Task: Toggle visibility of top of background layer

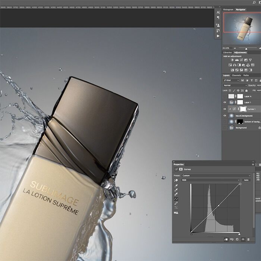Action: pos(224,116)
